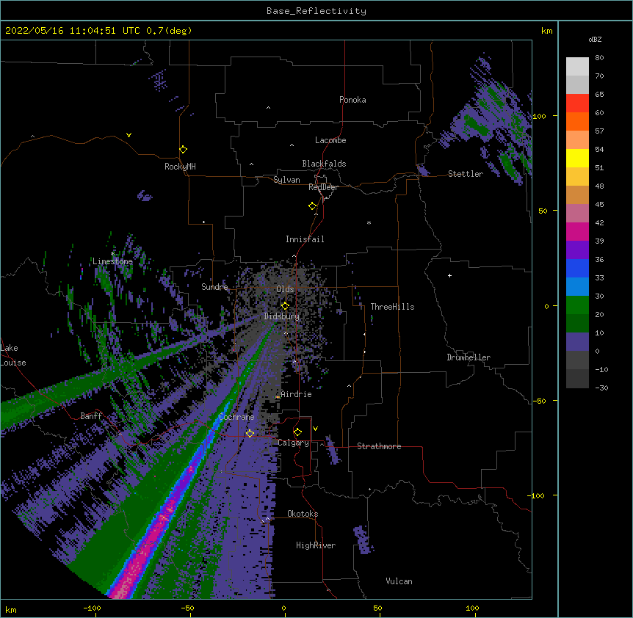Click the white asterisk marker east of Innisfail
Viewport: 633px width, 618px height.
coord(369,223)
